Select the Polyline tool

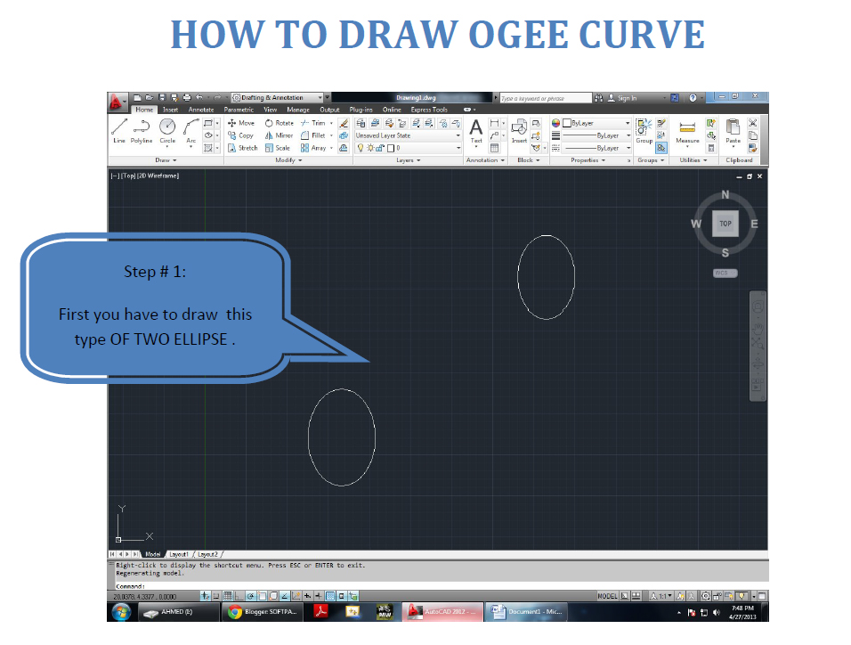141,130
